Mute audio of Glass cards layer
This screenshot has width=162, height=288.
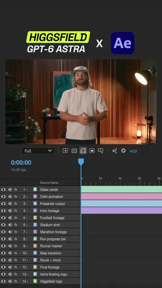[x=10, y=189]
